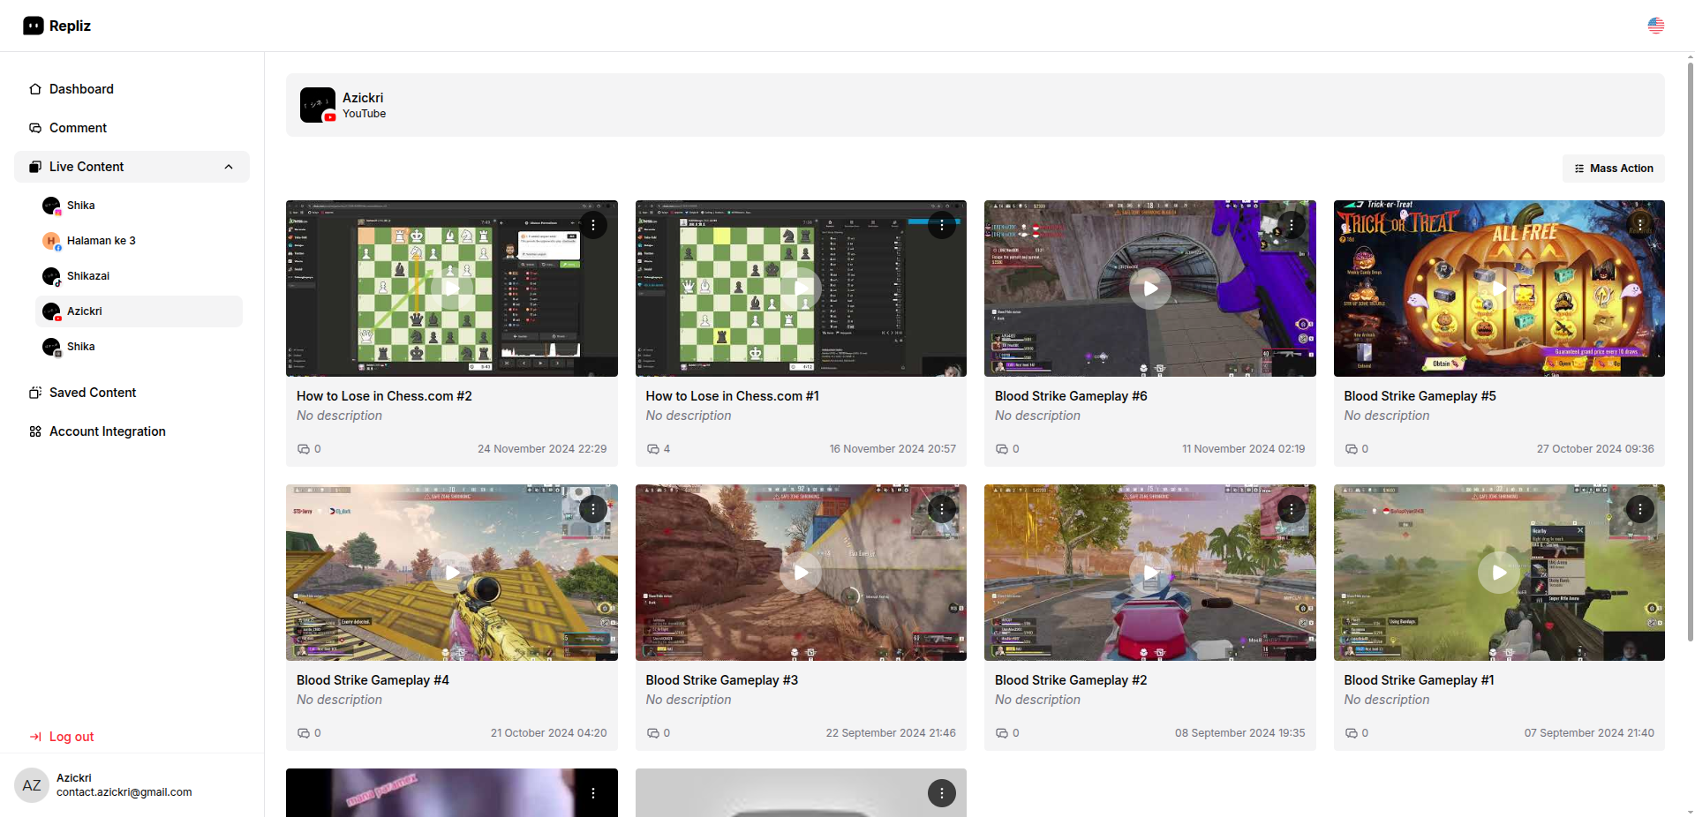Click the Azickri YouTube channel avatar
The height and width of the screenshot is (817, 1695).
pos(318,105)
